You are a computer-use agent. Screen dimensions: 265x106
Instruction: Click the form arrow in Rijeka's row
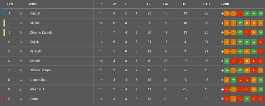222,23
